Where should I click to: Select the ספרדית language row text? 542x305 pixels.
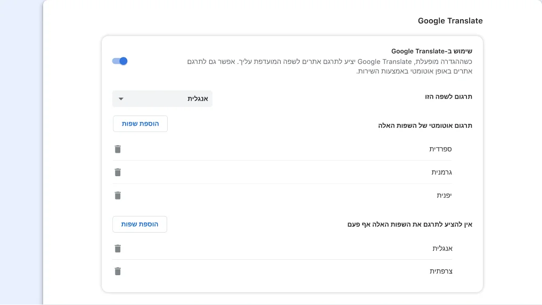440,149
